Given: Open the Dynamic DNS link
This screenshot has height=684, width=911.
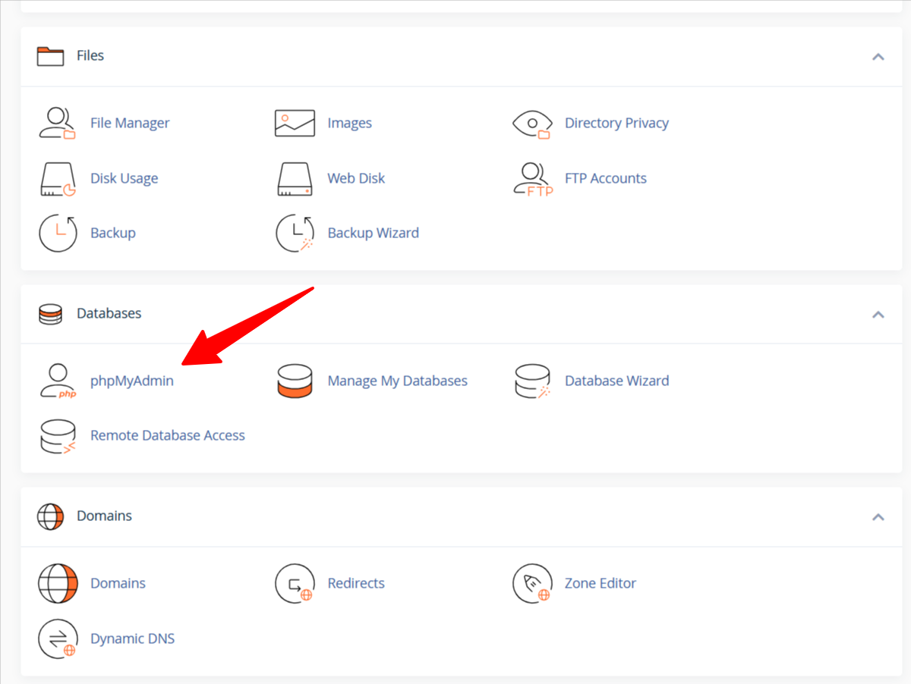Looking at the screenshot, I should point(132,639).
